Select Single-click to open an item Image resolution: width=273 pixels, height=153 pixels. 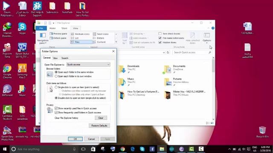pos(56,87)
